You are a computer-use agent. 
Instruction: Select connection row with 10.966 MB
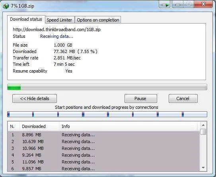(x=103, y=148)
